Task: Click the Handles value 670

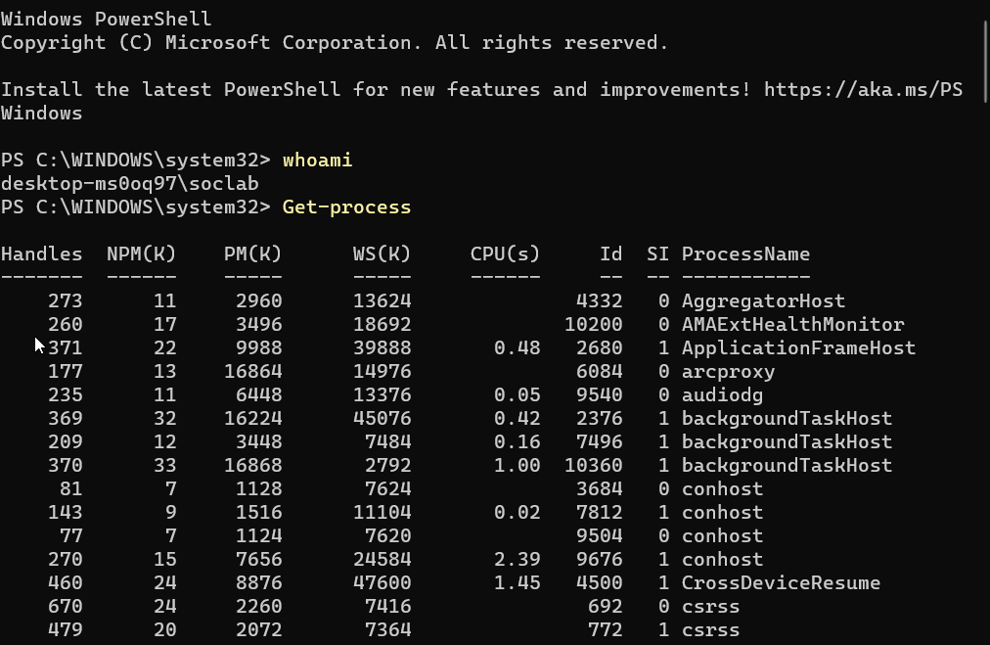Action: pyautogui.click(x=65, y=607)
